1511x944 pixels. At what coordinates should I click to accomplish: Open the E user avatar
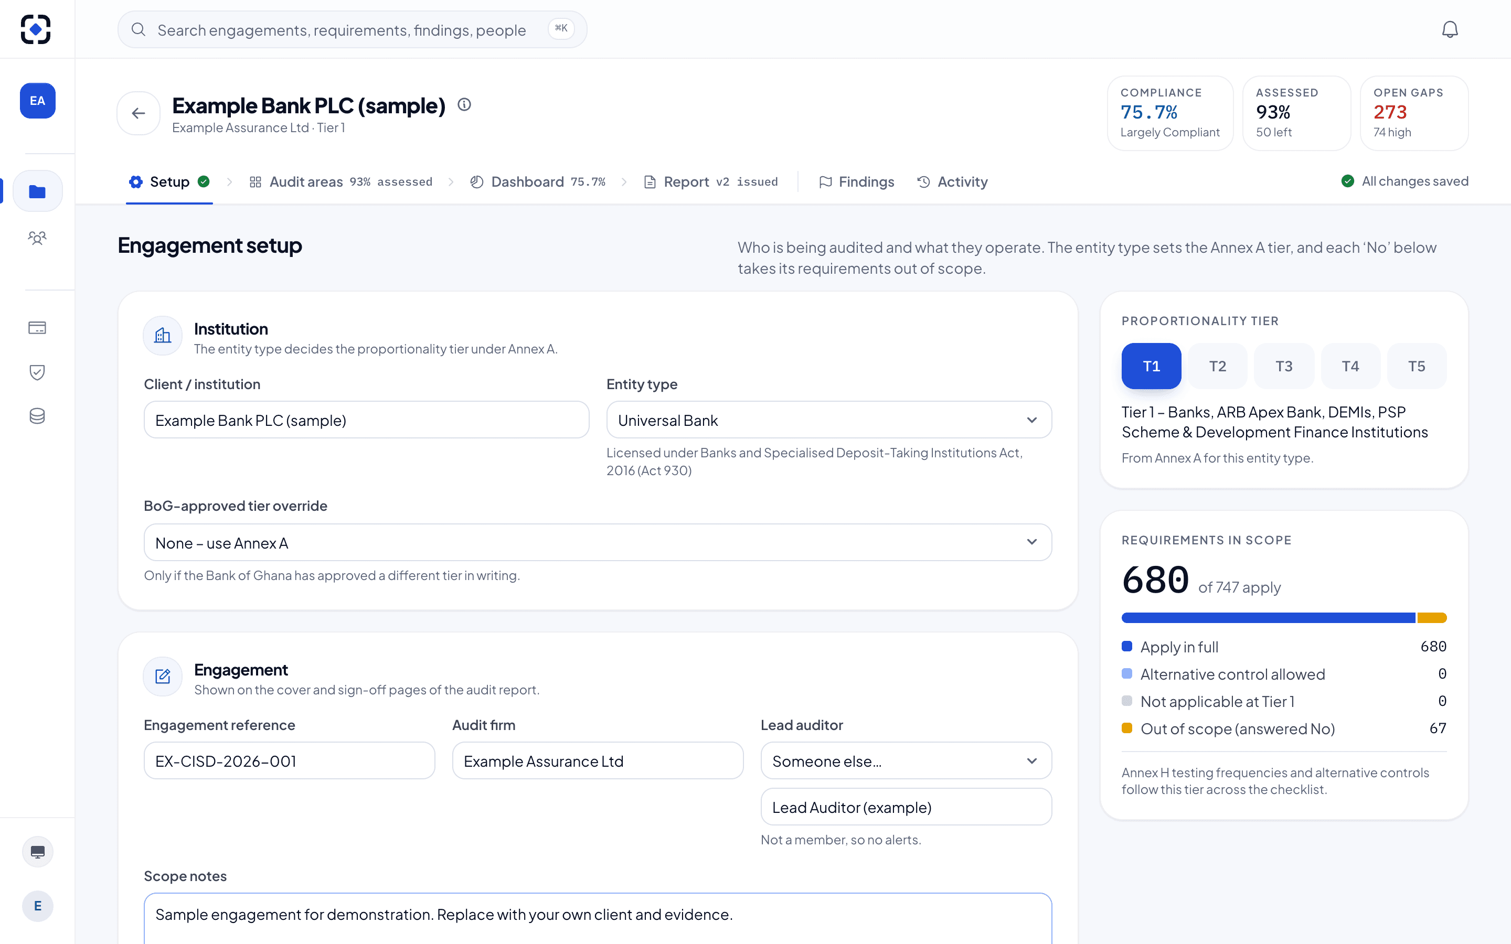tap(37, 906)
